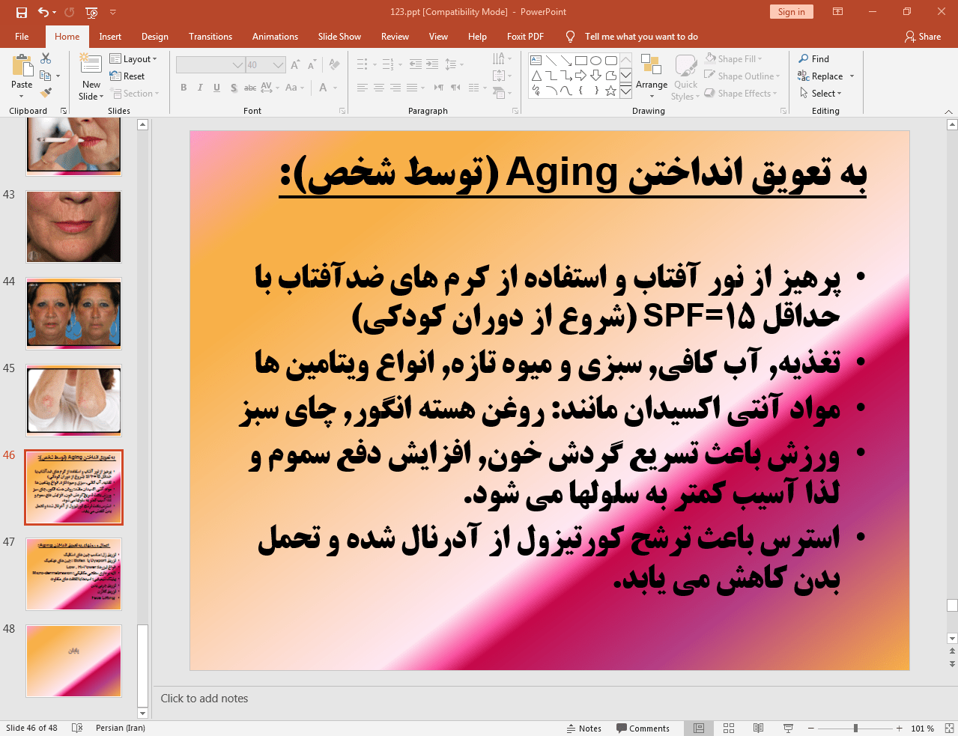The width and height of the screenshot is (958, 736).
Task: Toggle right alignment for the paragraph
Action: 395,88
